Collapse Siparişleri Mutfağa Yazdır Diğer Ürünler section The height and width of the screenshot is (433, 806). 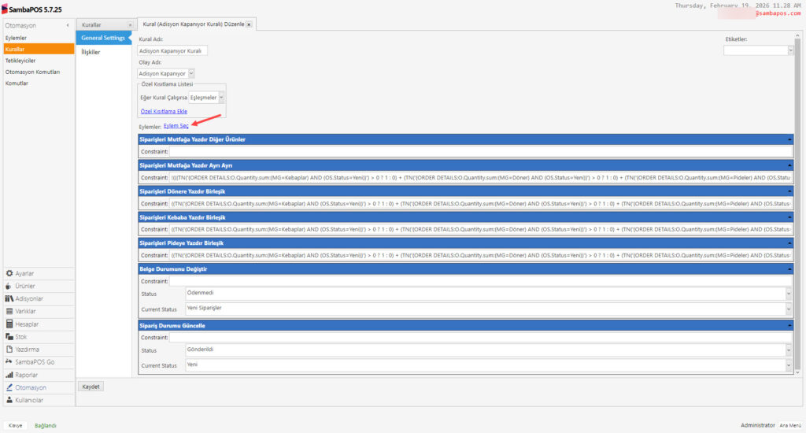(x=789, y=139)
